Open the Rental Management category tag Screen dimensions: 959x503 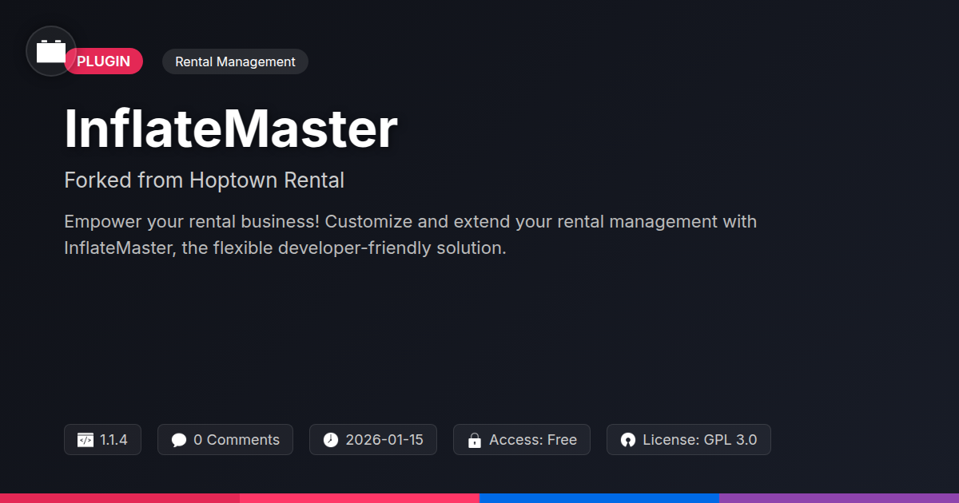pos(235,61)
